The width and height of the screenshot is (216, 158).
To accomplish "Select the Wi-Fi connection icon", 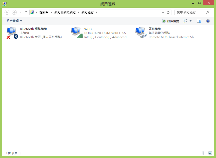I will pos(77,33).
